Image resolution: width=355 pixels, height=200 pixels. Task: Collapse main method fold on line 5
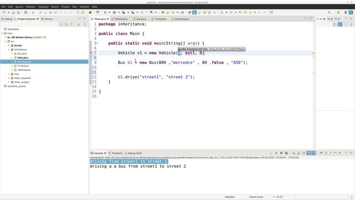[98, 43]
